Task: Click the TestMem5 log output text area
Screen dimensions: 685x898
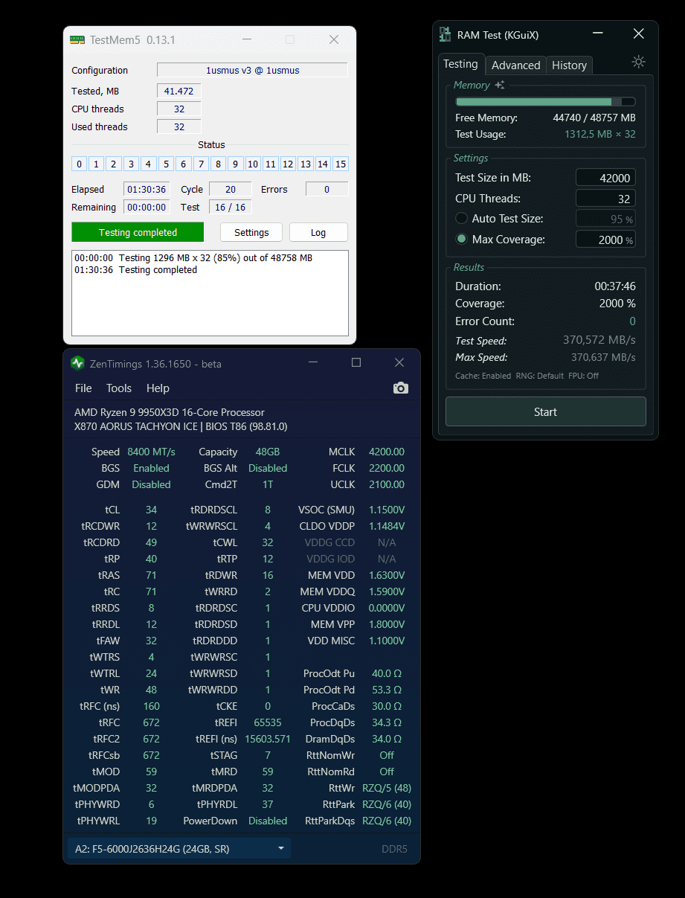Action: click(x=210, y=293)
